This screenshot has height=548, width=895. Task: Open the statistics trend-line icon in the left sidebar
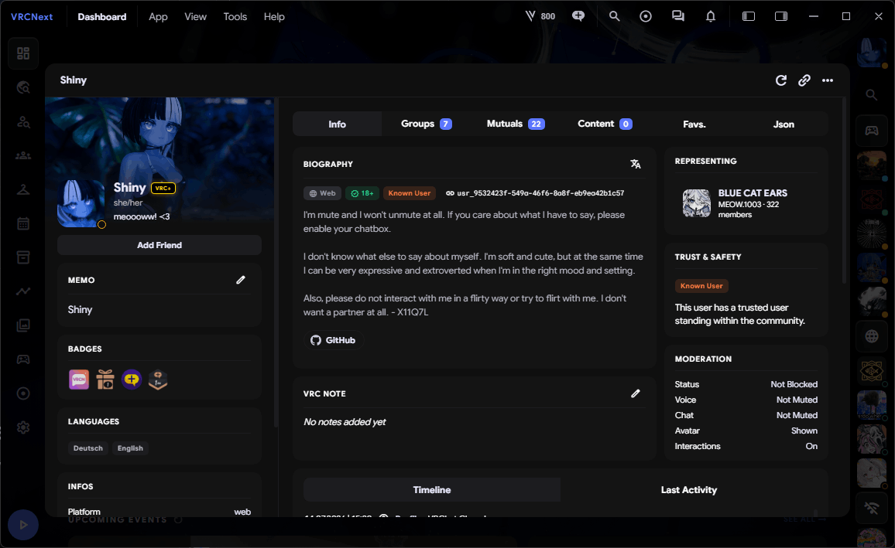pos(23,291)
